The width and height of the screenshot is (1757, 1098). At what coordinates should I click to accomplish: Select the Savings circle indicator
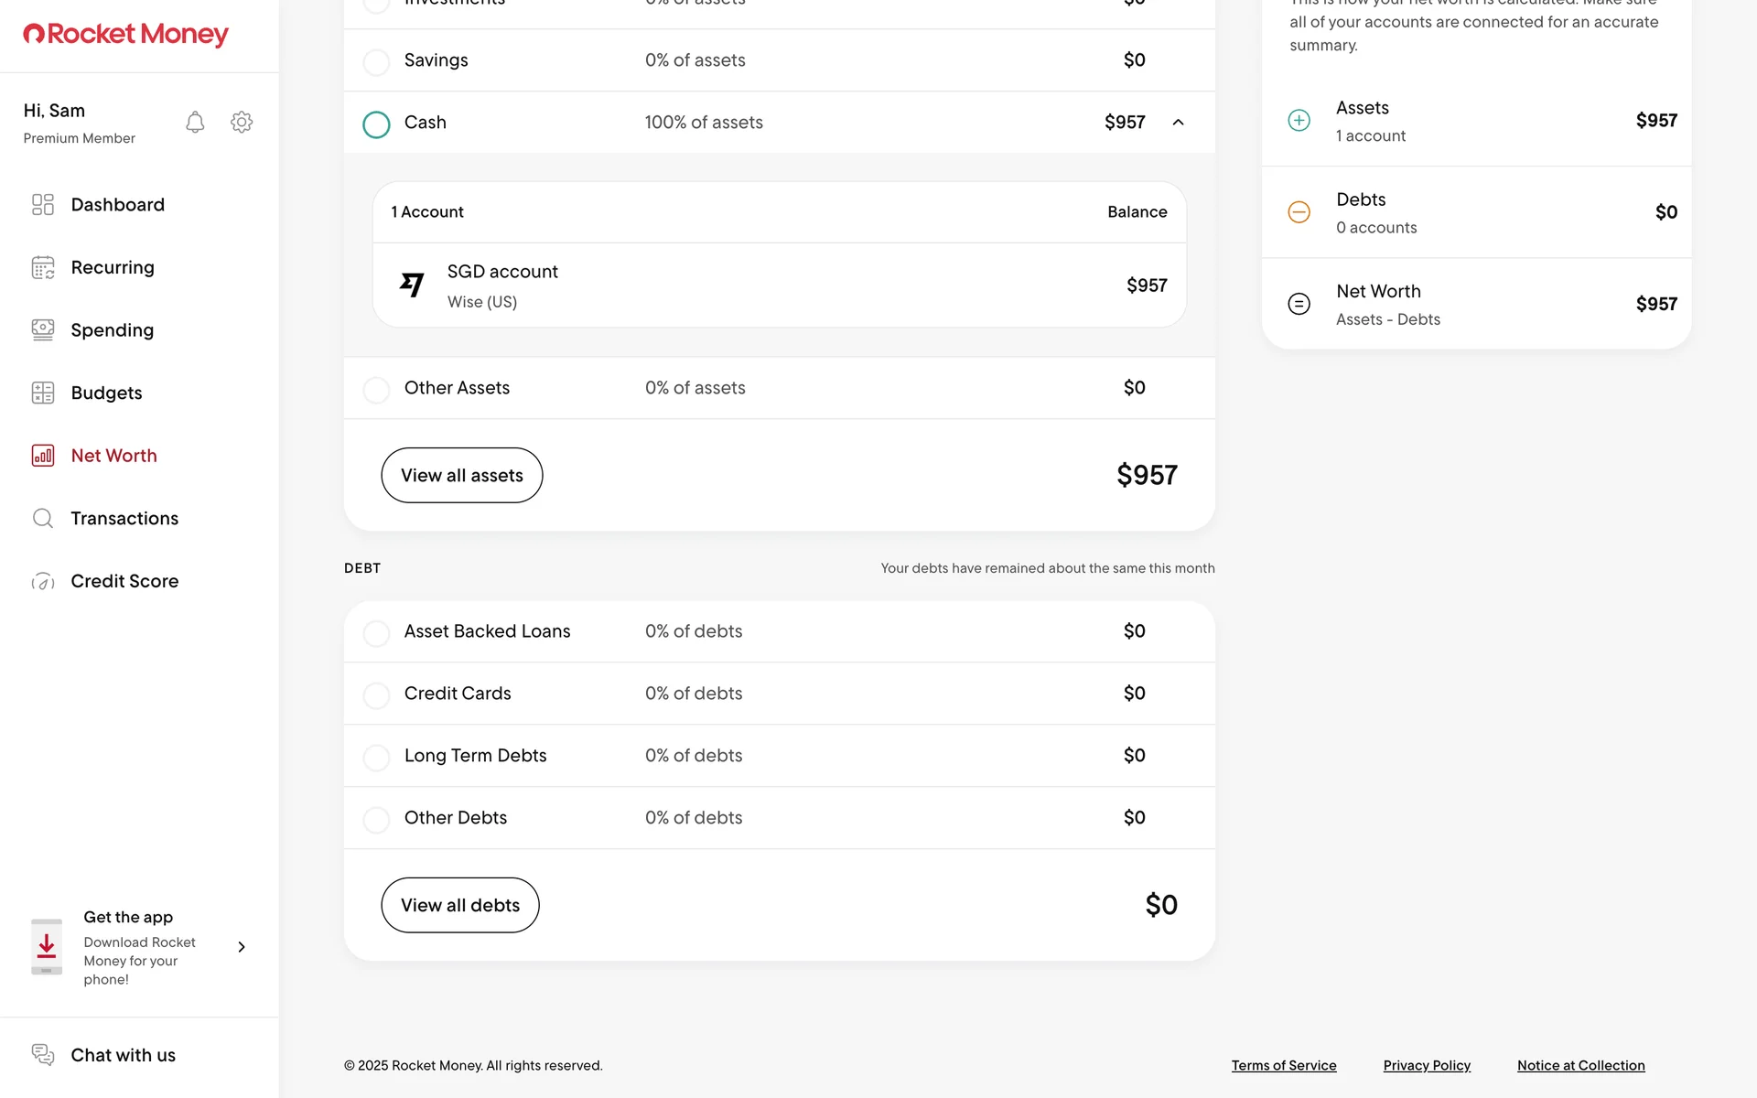(376, 61)
